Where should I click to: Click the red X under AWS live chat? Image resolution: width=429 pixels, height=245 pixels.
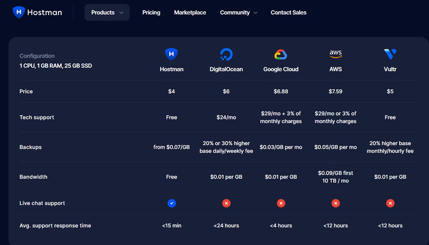336,203
